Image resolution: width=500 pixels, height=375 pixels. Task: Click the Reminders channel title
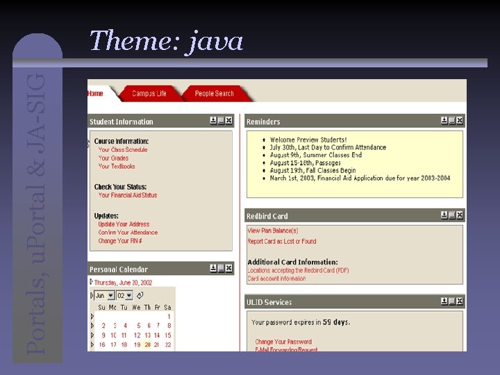tap(263, 122)
